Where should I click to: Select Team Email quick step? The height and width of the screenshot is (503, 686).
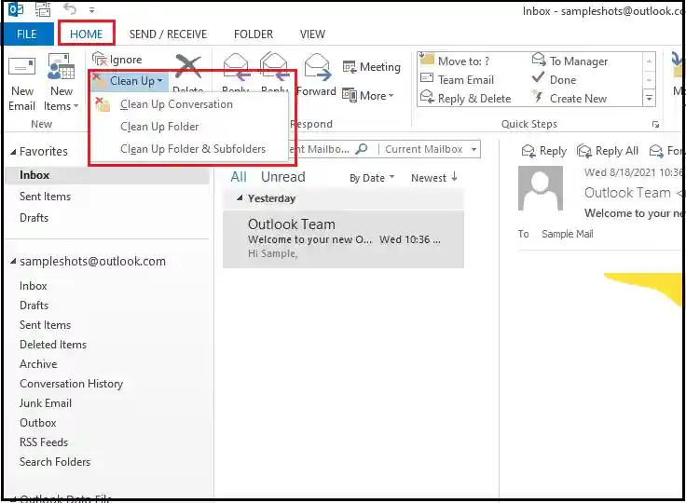(458, 79)
